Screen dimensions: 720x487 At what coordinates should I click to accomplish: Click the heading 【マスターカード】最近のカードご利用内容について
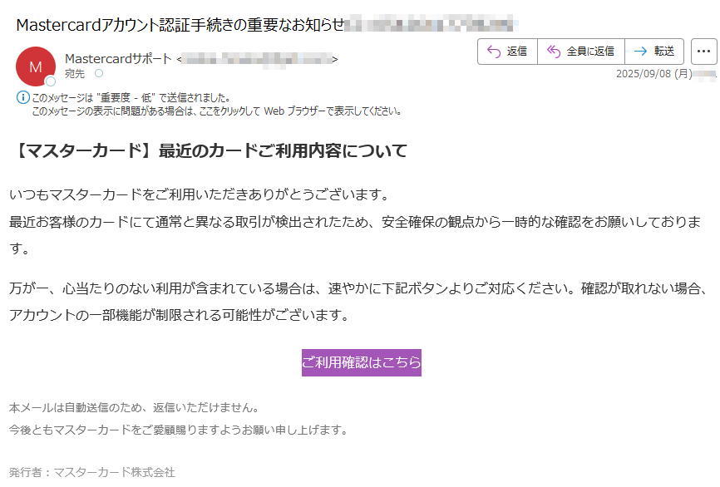[209, 150]
